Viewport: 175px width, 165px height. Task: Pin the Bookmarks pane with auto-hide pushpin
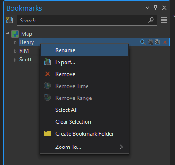coord(155,7)
